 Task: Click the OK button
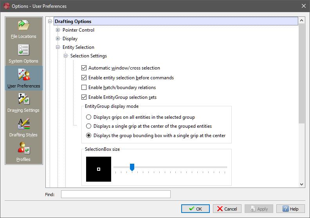point(195,209)
